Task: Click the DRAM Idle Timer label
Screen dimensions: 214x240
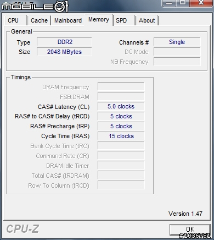Action: pos(67,166)
